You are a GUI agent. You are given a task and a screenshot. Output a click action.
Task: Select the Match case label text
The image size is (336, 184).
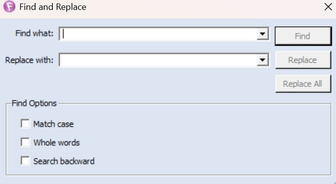pyautogui.click(x=54, y=124)
